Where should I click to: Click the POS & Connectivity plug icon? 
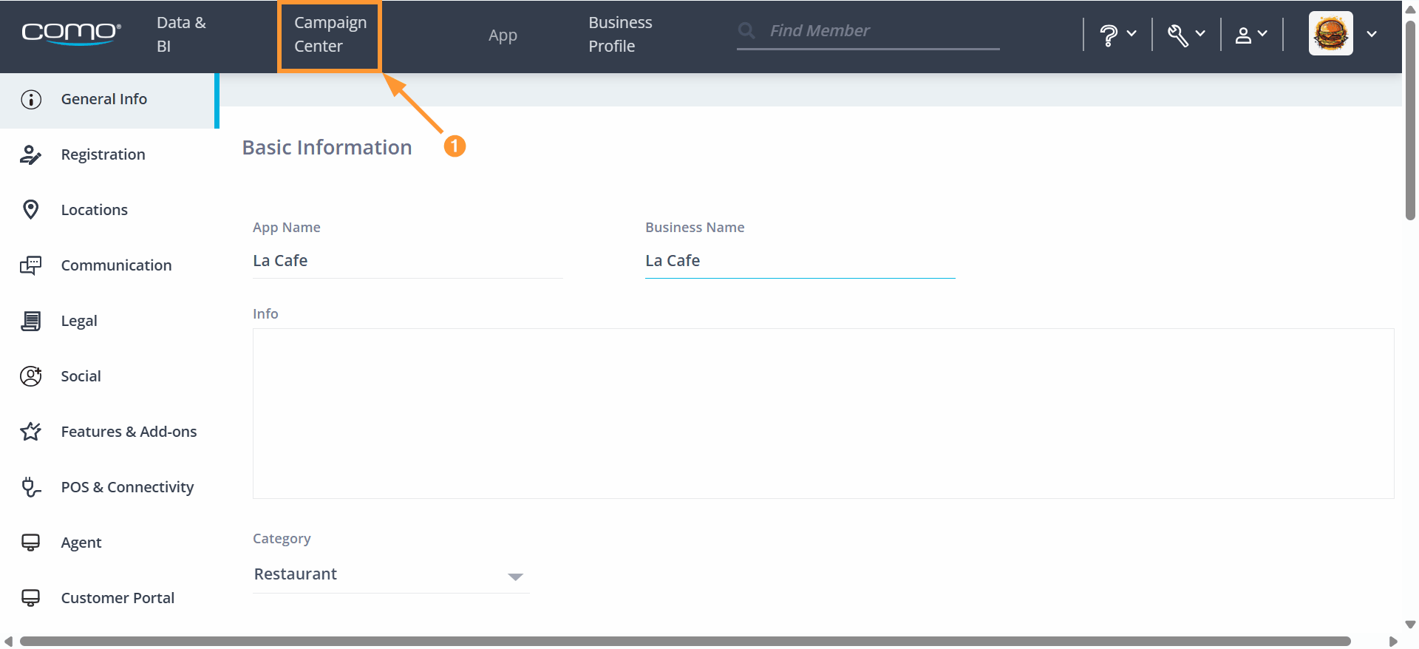point(31,487)
